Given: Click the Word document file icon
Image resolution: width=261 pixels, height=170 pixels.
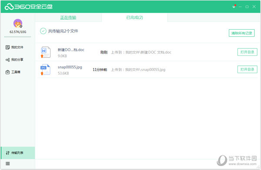Looking at the screenshot, I should pyautogui.click(x=45, y=52).
